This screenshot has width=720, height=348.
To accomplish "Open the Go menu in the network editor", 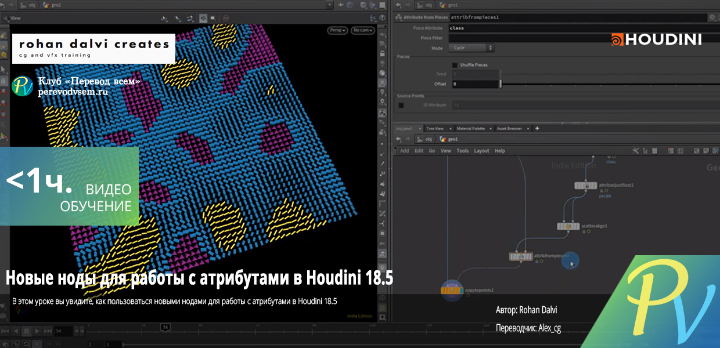I will [x=432, y=151].
